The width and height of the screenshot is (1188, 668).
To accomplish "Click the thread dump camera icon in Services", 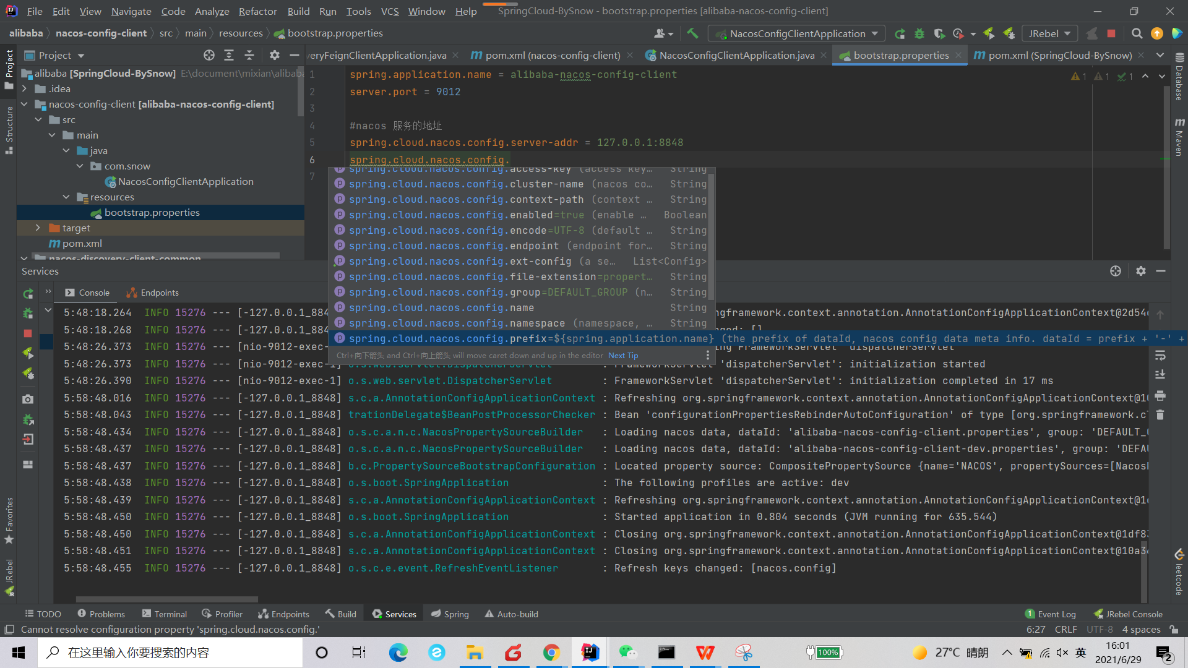I will point(28,399).
